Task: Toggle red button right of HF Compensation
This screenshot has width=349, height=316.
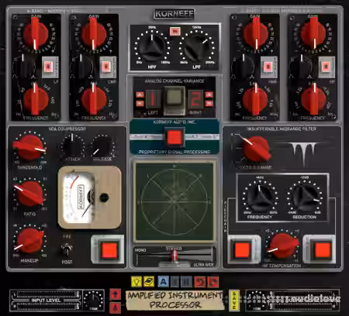Action: tap(322, 250)
